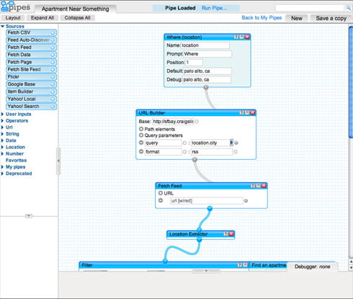The height and width of the screenshot is (299, 353).
Task: Open help for URL Builder module
Action: tap(241, 112)
